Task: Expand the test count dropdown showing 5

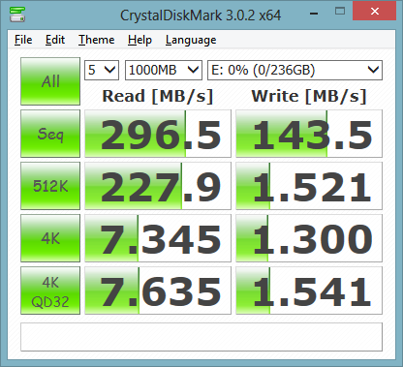Action: tap(102, 70)
